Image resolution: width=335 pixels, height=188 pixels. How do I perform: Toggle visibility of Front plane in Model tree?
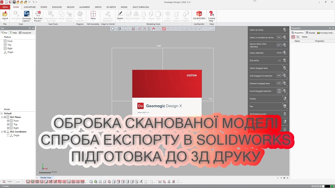(x=8, y=121)
